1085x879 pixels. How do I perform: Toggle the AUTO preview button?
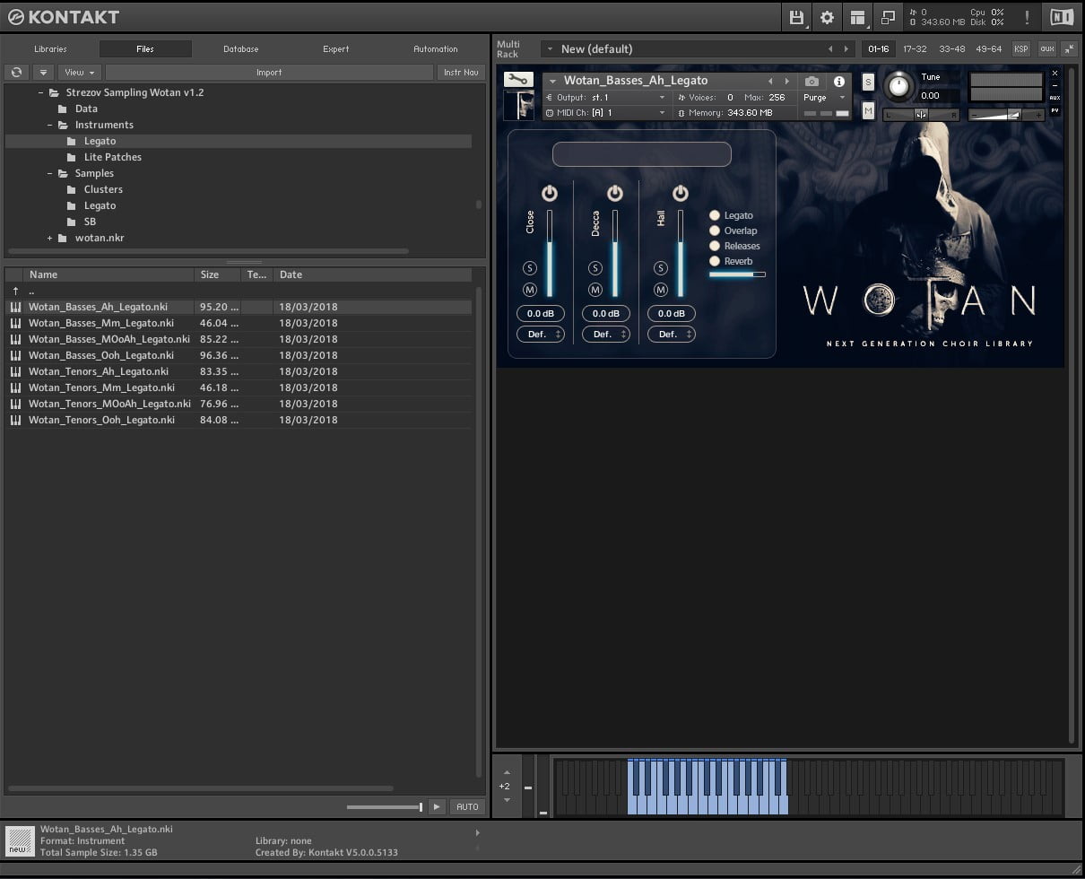pyautogui.click(x=467, y=806)
